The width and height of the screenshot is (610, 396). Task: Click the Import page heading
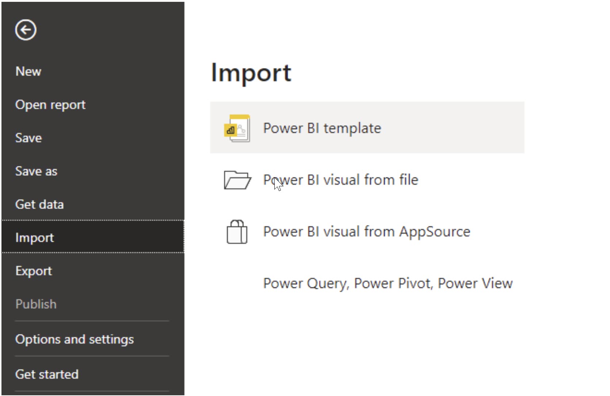click(251, 73)
